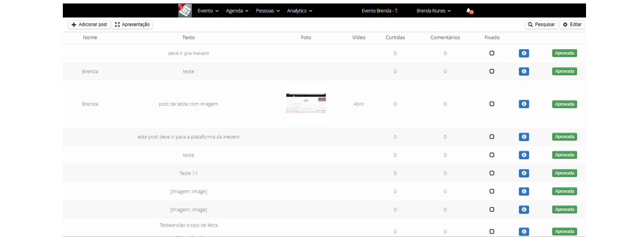Click the Adicionar post button
Image resolution: width=638 pixels, height=237 pixels.
(x=89, y=25)
